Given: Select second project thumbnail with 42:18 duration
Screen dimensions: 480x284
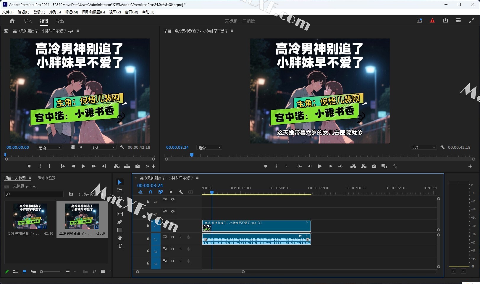Looking at the screenshot, I should click(82, 219).
